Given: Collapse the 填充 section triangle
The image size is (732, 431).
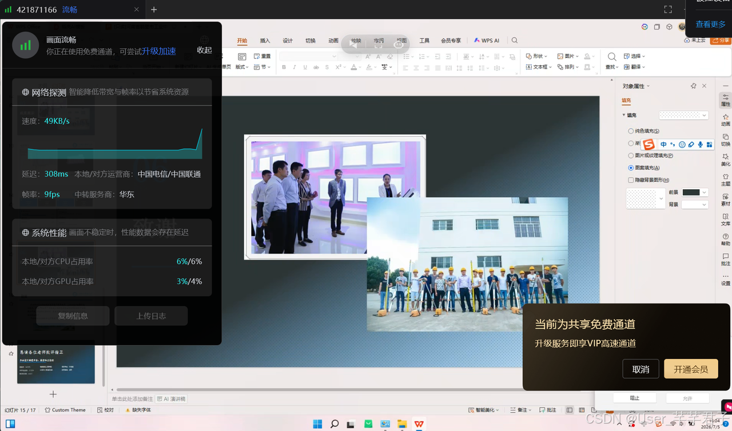Looking at the screenshot, I should 624,115.
